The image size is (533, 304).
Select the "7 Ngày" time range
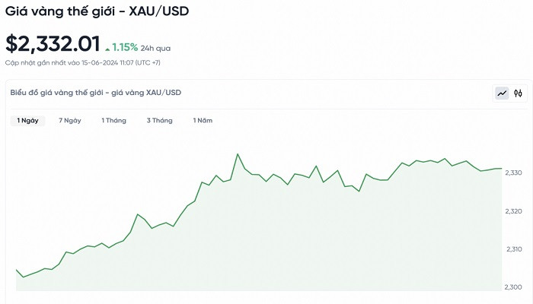(70, 120)
